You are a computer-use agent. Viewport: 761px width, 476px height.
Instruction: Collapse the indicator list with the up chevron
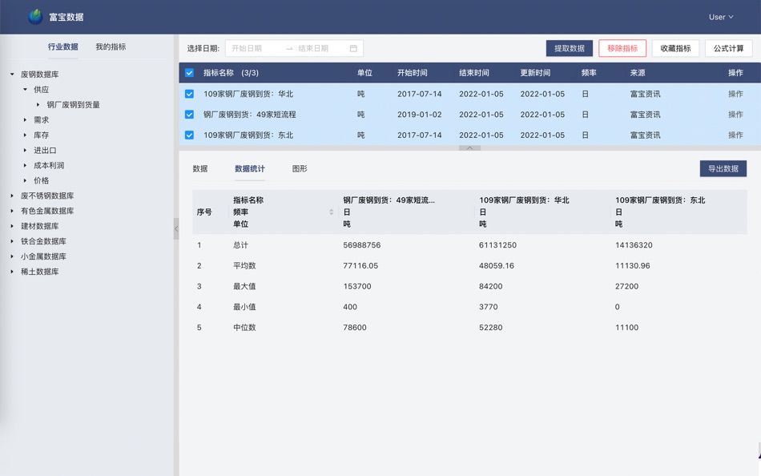click(469, 147)
